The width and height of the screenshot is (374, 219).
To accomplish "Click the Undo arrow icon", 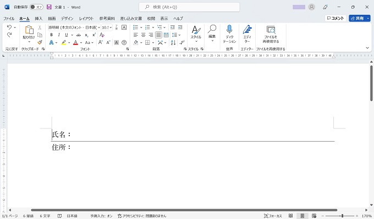I will tap(9, 27).
